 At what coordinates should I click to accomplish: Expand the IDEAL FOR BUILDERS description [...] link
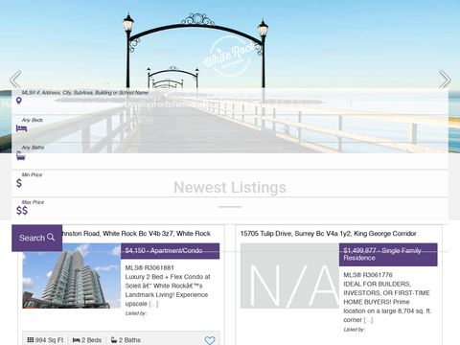[x=368, y=320]
